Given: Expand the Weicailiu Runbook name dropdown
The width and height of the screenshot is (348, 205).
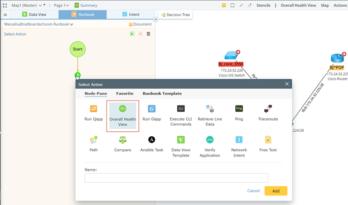Looking at the screenshot, I should pos(71,24).
